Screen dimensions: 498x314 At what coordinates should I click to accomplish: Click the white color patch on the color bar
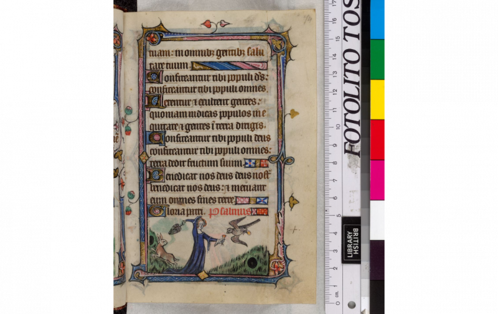377,219
